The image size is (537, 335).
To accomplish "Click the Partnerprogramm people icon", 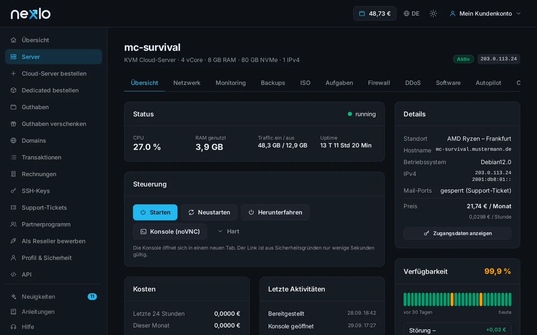I will coord(13,224).
